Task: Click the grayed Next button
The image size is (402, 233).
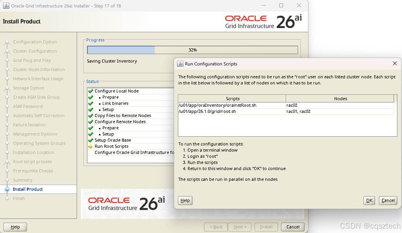Action: tap(240, 226)
